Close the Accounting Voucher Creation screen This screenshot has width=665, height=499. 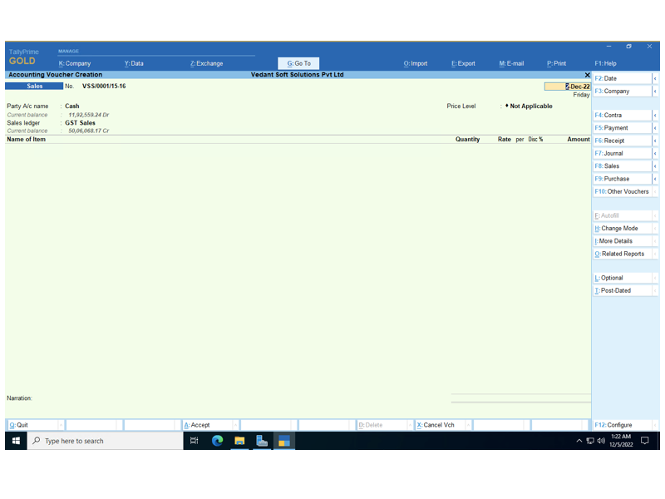click(588, 75)
